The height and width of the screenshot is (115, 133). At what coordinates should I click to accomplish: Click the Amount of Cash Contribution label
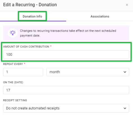tap(26, 47)
